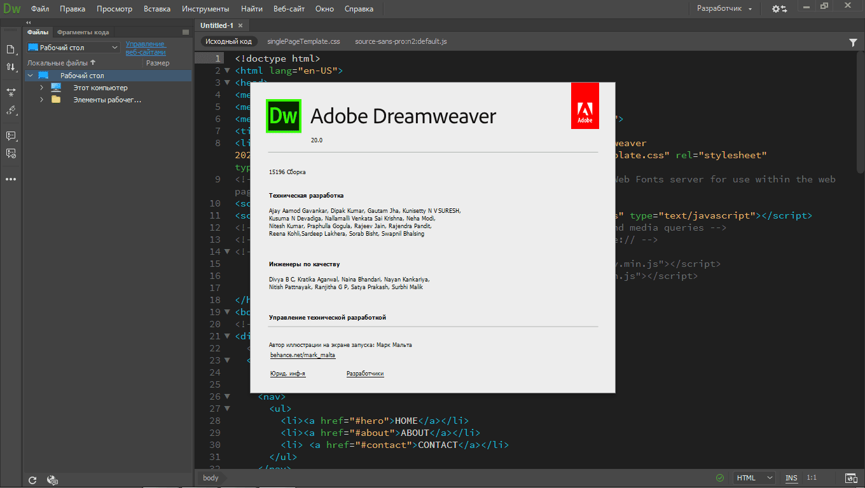Viewport: 865px width, 488px height.
Task: Open the Вставка menu
Action: click(x=157, y=9)
